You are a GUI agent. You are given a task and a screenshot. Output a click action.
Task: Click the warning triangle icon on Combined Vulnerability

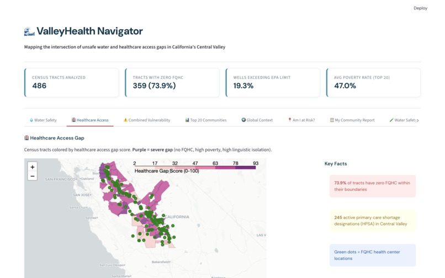click(125, 120)
